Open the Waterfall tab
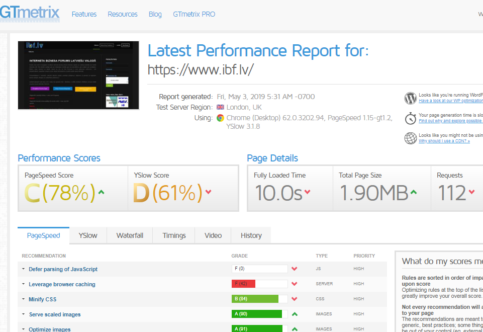The image size is (483, 332). (130, 235)
